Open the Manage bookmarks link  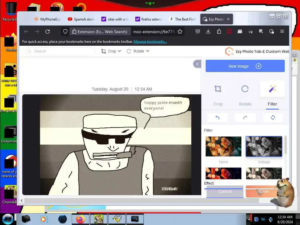[x=150, y=42]
